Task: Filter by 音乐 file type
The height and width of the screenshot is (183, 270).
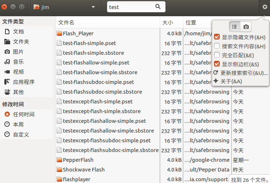Action: 27,62
